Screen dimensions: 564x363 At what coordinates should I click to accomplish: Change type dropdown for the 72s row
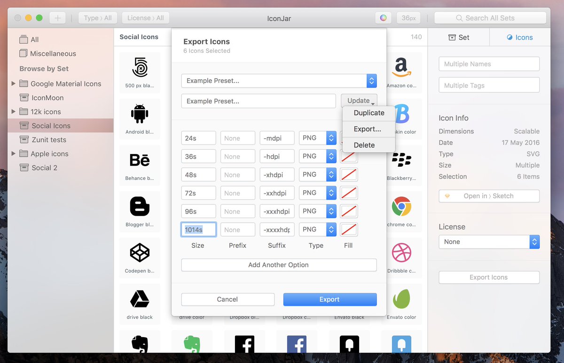coord(318,193)
